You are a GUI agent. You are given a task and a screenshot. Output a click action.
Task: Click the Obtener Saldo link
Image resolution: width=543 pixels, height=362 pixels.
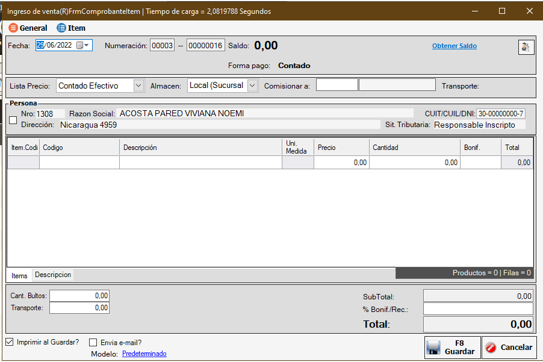pos(454,46)
